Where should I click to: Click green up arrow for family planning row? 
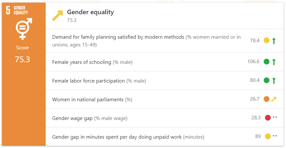(274, 41)
